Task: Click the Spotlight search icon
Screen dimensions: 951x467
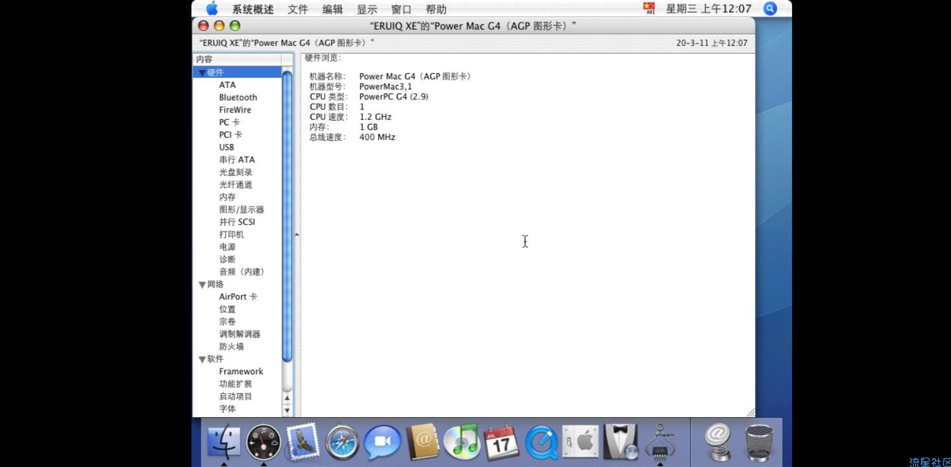Action: tap(770, 8)
